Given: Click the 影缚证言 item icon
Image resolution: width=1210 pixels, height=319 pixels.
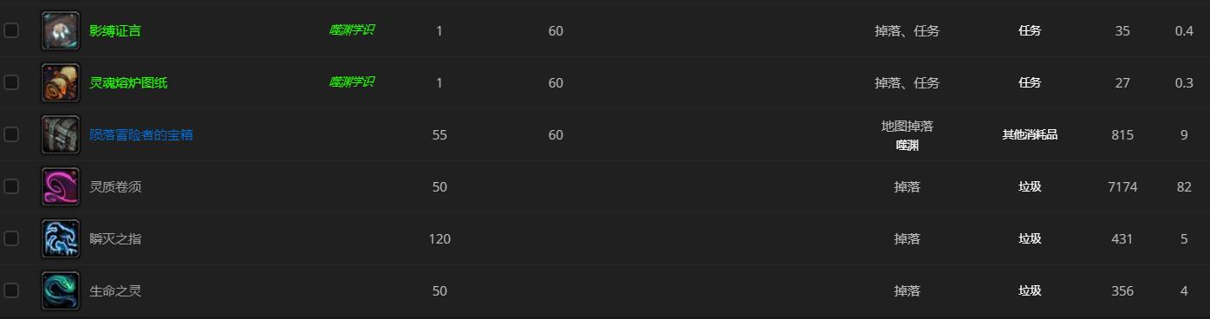Looking at the screenshot, I should pos(61,31).
